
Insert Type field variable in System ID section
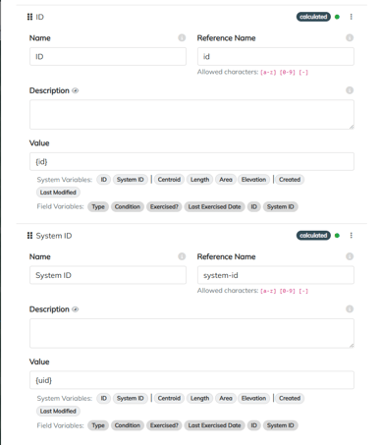tap(98, 425)
